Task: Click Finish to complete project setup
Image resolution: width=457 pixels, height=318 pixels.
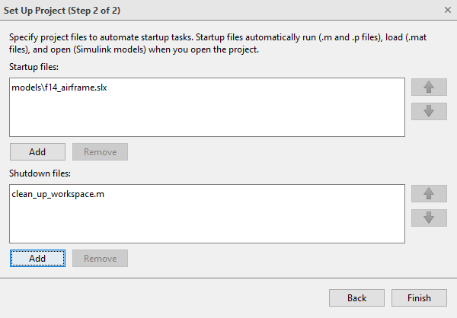Action: coord(419,297)
